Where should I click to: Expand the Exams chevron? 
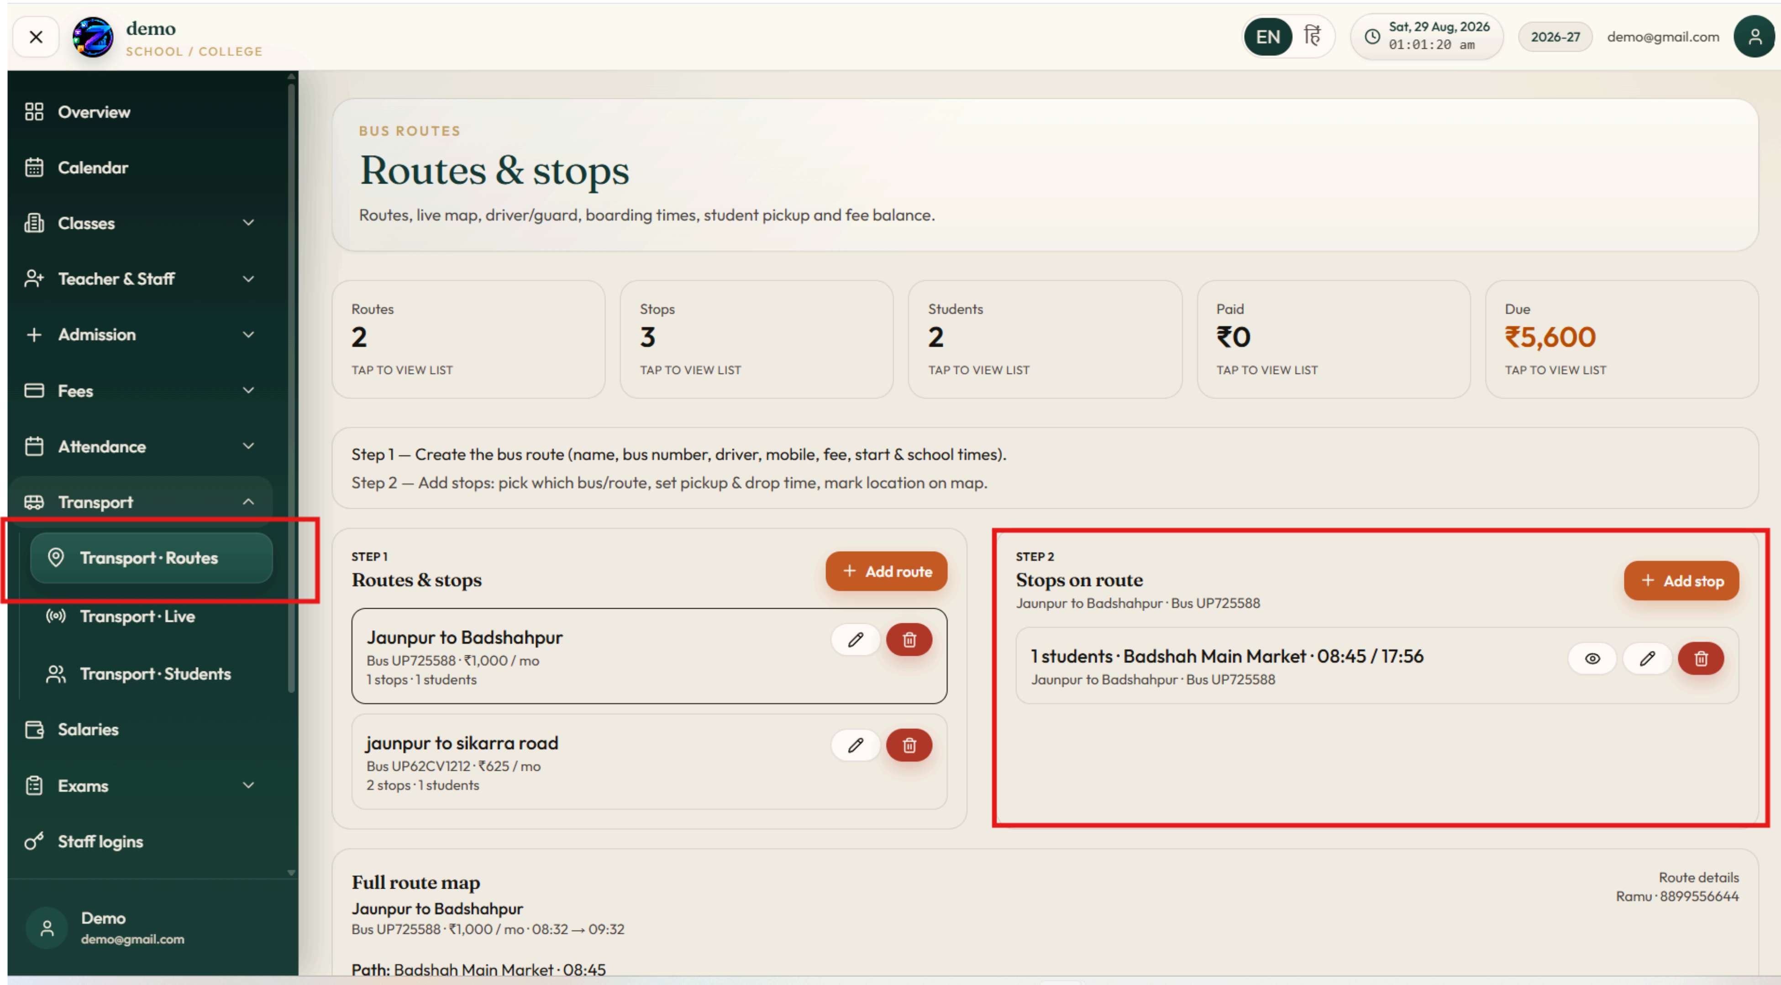(x=248, y=785)
